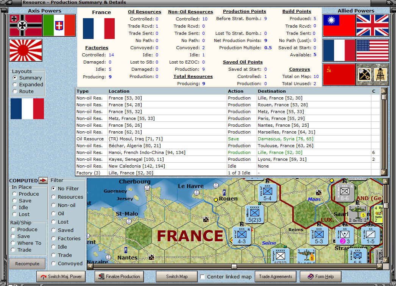Screen dimensions: 396x286
Task: Select the Italy flag icon
Action: tap(59, 25)
